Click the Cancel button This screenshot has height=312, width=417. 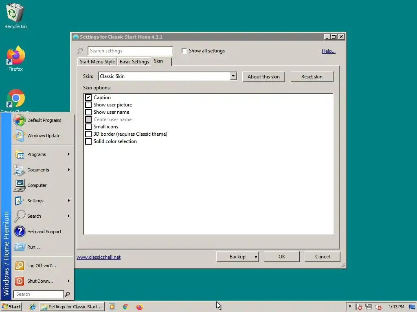[x=323, y=257]
